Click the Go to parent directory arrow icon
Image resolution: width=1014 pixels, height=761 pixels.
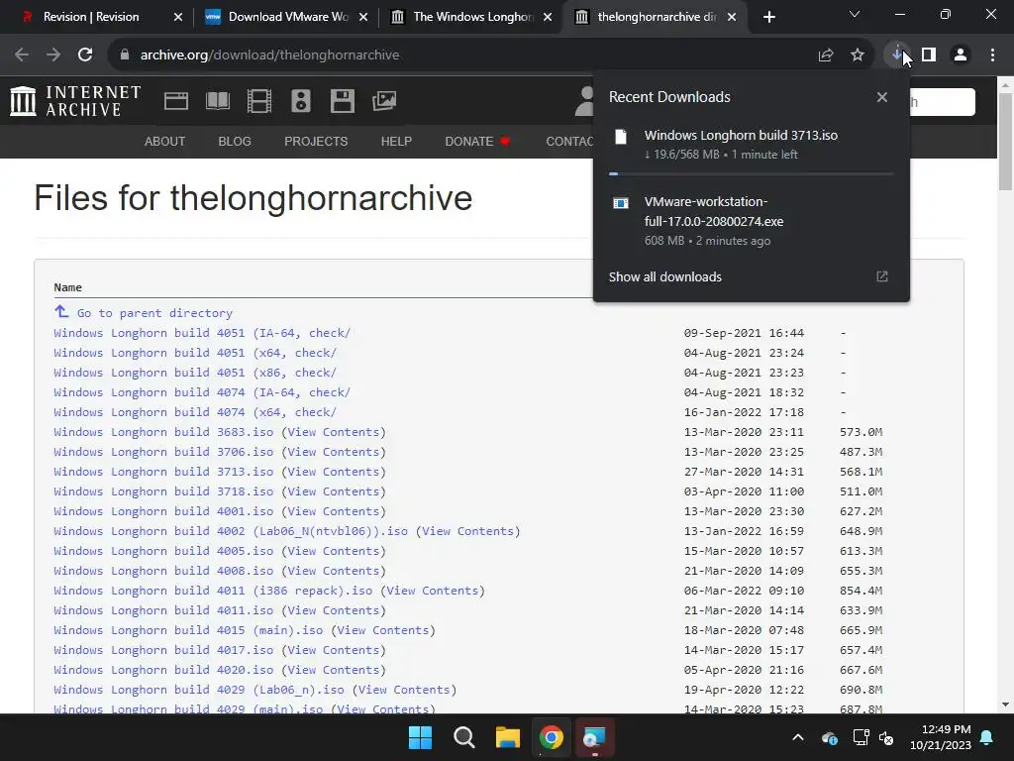(x=61, y=312)
